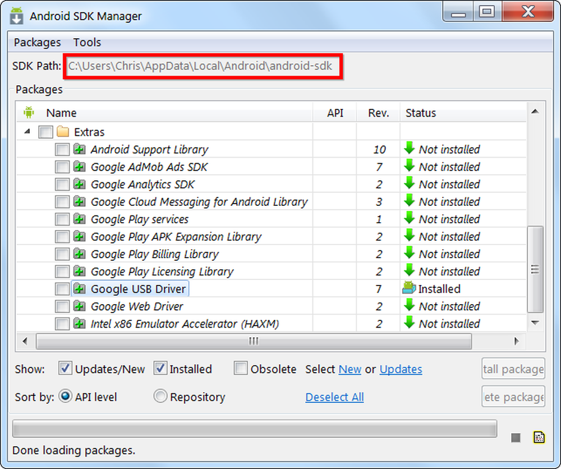Click the horizontal scrollbar left arrow

(x=25, y=341)
